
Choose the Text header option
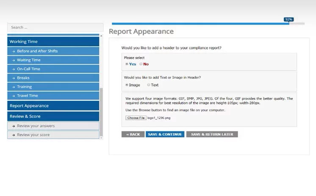(148, 85)
